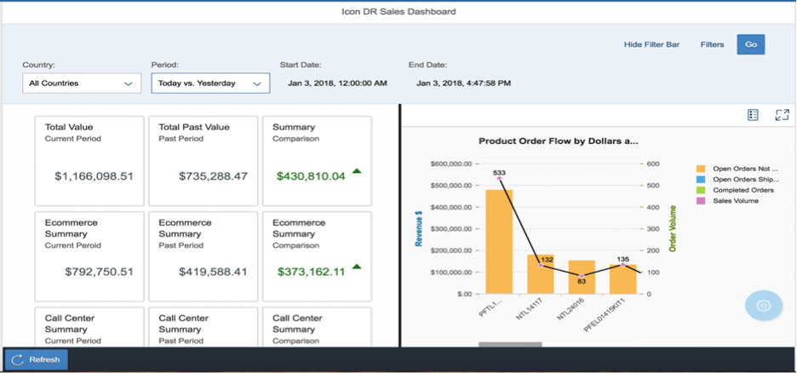Click the 132 sales volume data point
This screenshot has height=373, width=797.
point(541,265)
